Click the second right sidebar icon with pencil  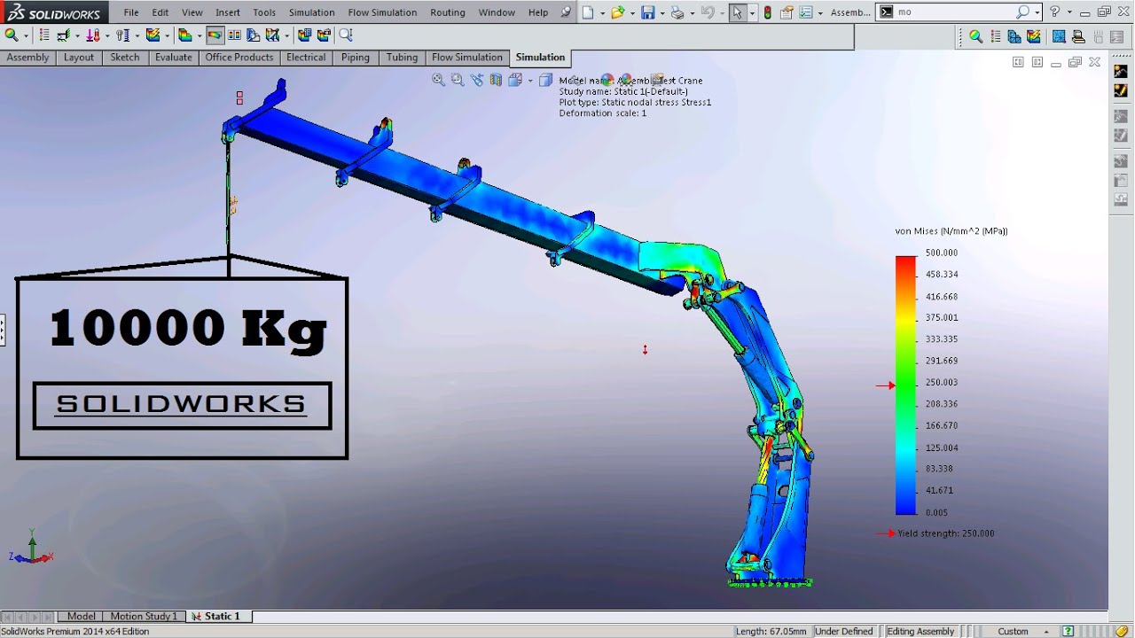coord(1121,90)
